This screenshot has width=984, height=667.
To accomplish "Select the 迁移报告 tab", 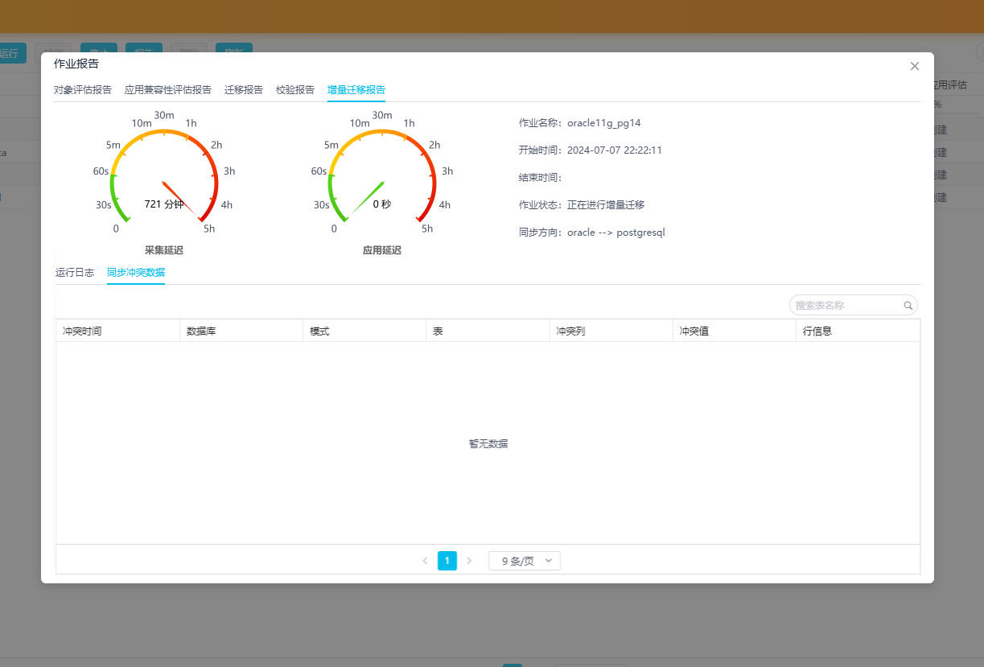I will click(244, 90).
